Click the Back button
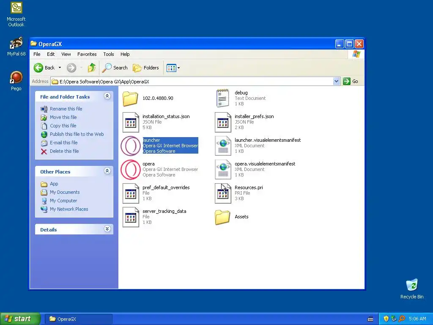Screen dimensions: 433x325 pos(44,68)
